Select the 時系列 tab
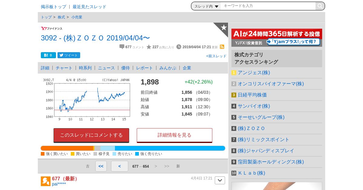The image size is (363, 190). 85,68
